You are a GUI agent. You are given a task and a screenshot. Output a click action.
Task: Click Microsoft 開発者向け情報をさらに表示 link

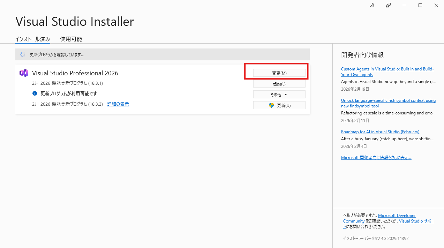[x=376, y=158]
